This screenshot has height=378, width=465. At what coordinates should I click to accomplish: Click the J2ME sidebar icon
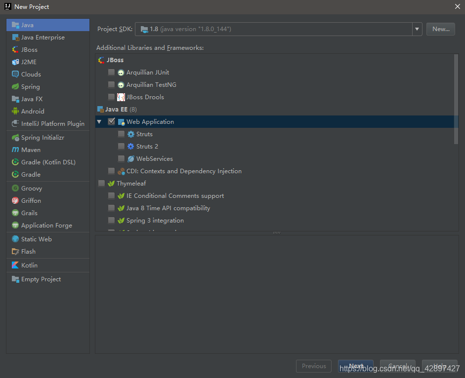tap(15, 62)
